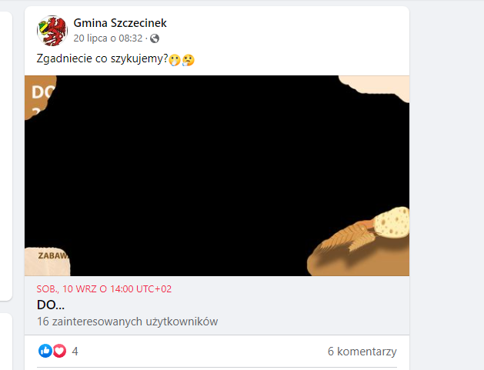Image resolution: width=484 pixels, height=370 pixels.
Task: Open the Gmina Szczecinek page name link
Action: point(120,23)
